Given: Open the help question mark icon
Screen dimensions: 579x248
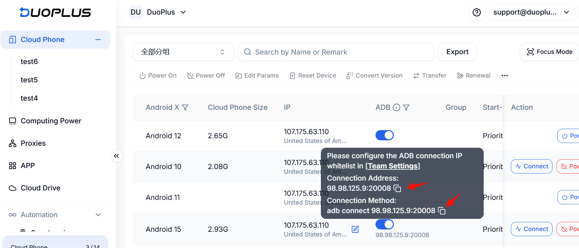Looking at the screenshot, I should tap(477, 13).
